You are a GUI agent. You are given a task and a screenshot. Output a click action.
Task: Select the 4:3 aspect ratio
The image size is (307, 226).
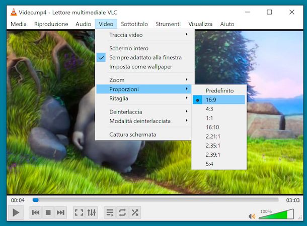[219, 109]
